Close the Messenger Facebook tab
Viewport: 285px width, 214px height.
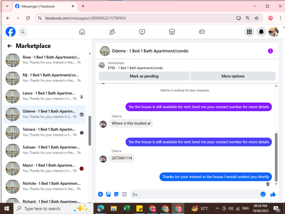click(73, 6)
